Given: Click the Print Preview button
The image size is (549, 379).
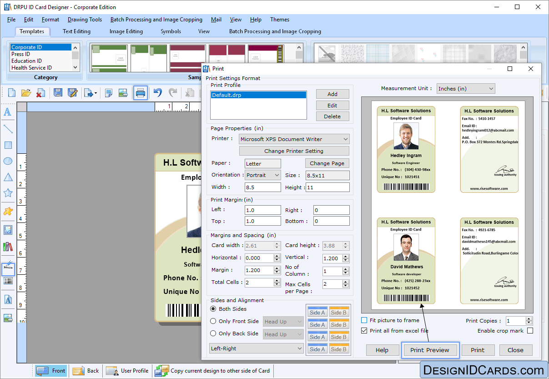Looking at the screenshot, I should [x=430, y=350].
